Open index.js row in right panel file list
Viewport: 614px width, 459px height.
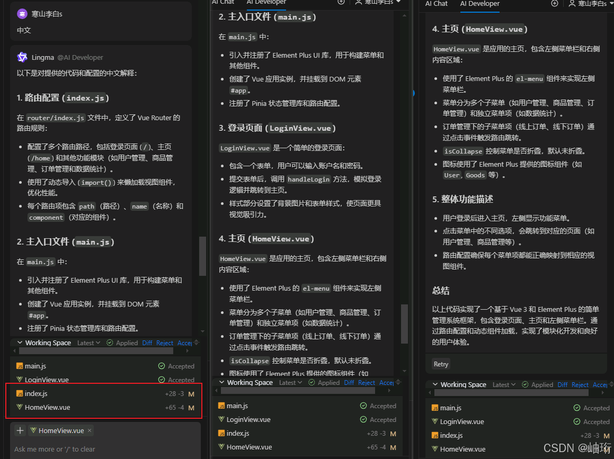520,435
